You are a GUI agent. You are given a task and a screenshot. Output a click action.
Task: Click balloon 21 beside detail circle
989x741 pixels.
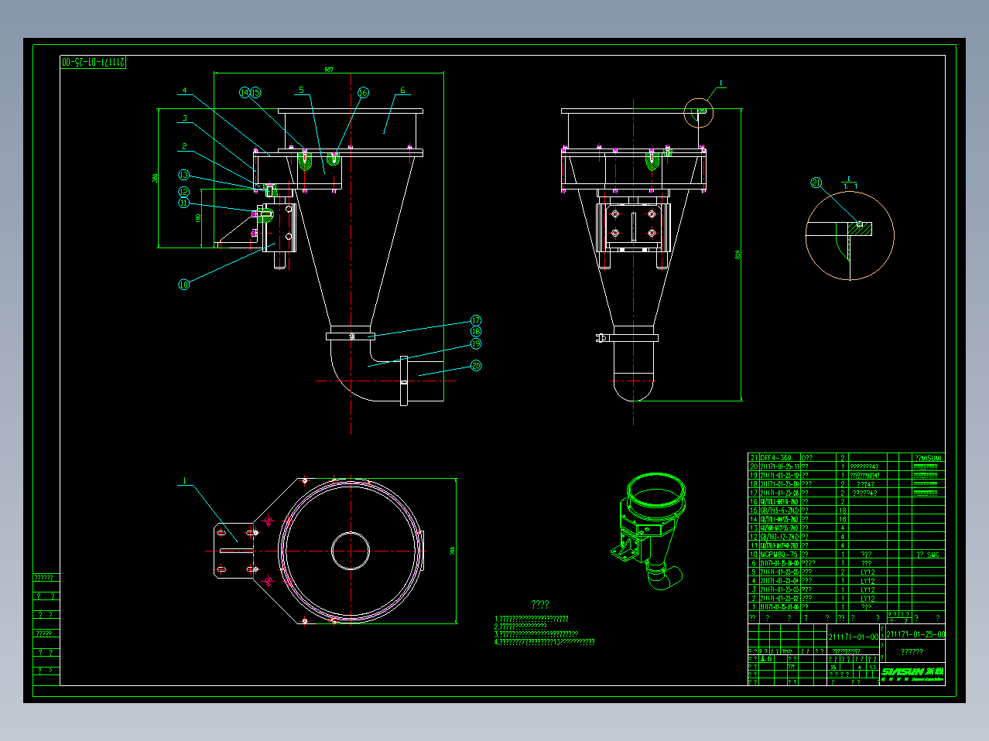816,183
